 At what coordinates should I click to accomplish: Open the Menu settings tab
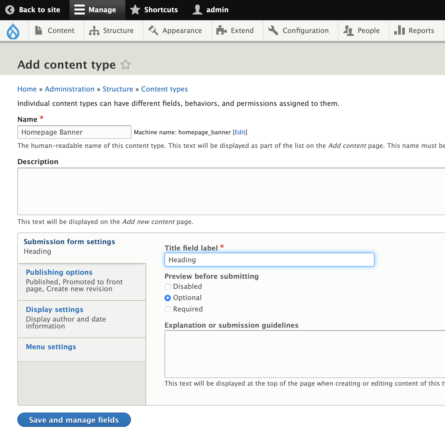point(82,350)
